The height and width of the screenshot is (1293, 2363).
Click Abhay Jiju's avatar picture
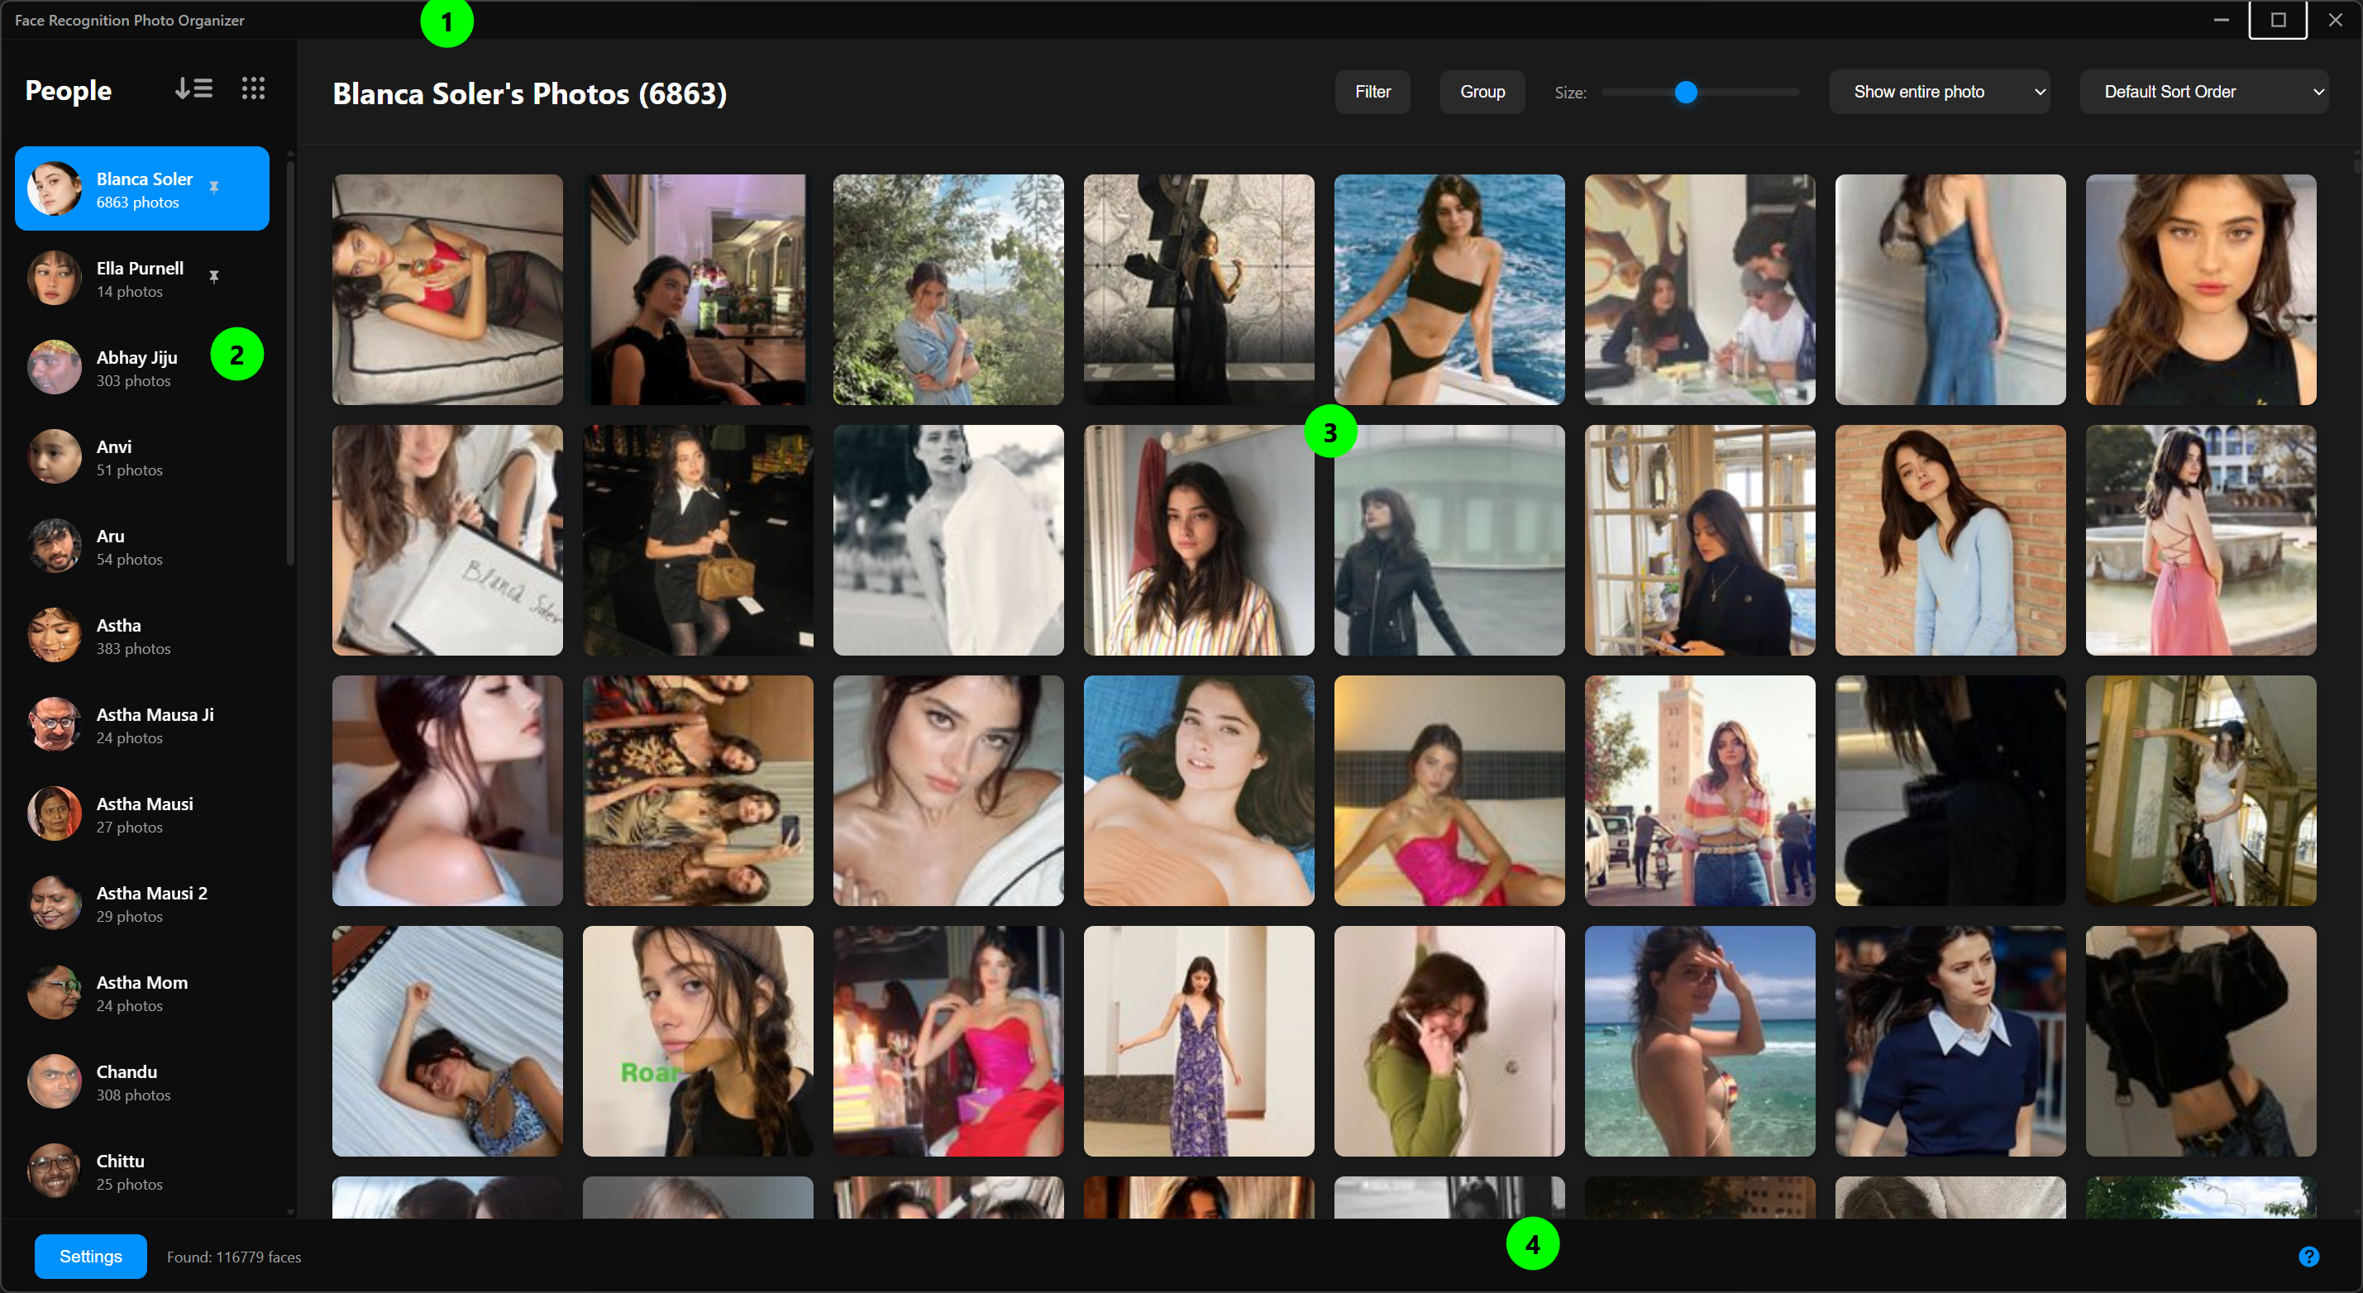pos(54,367)
